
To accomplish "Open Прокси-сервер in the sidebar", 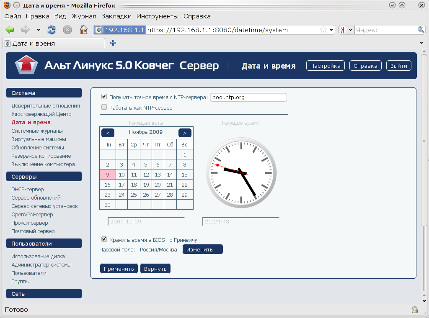I will 30,223.
